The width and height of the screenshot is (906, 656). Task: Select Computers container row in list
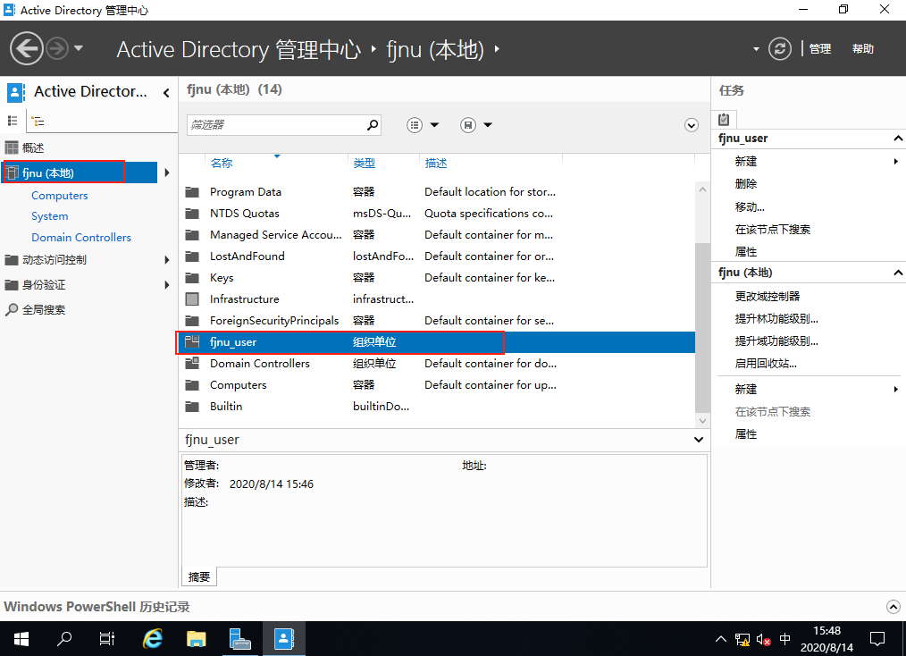(x=436, y=385)
